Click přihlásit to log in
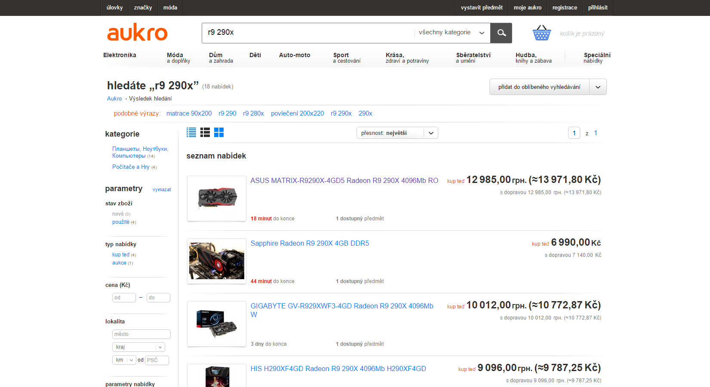710x387 pixels. [598, 8]
